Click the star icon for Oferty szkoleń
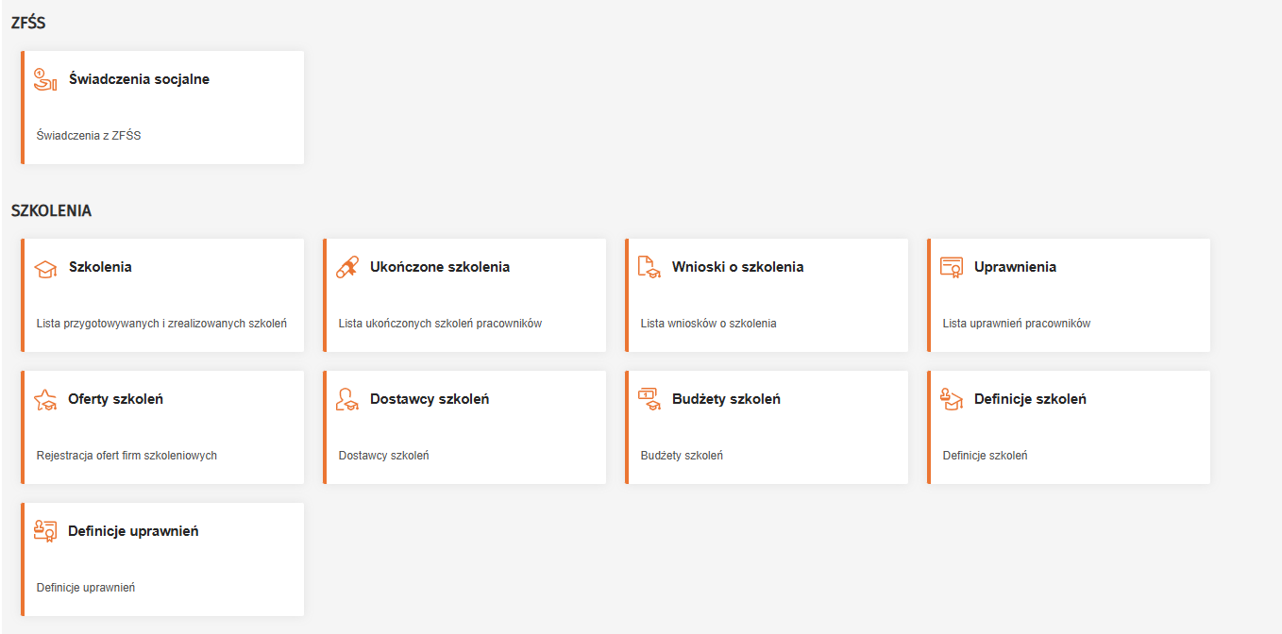The width and height of the screenshot is (1282, 634). [45, 399]
